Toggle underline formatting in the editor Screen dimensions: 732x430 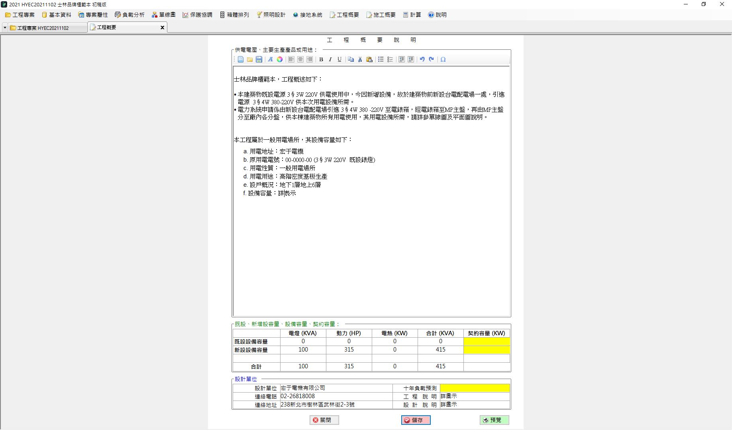click(x=340, y=59)
